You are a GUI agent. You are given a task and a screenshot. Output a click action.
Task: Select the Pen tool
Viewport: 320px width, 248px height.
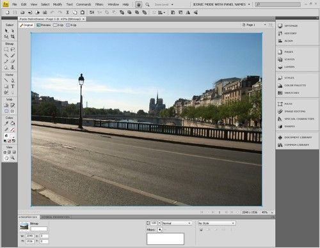13,81
